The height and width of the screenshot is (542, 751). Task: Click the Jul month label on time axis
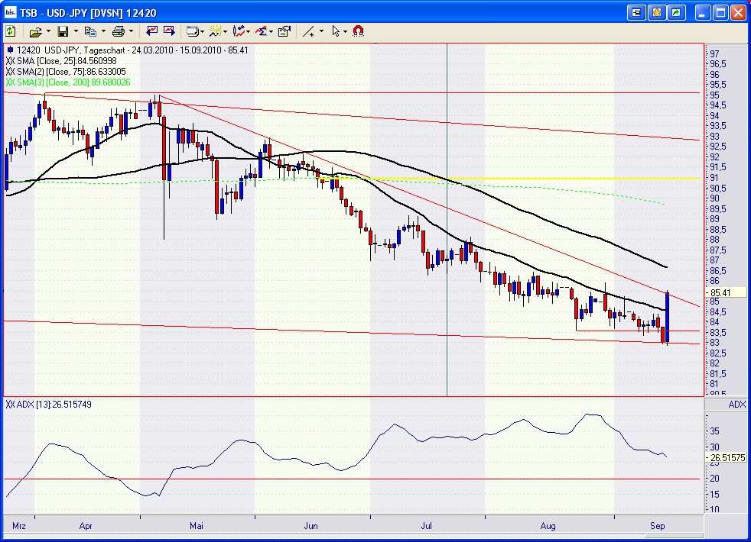tap(426, 526)
